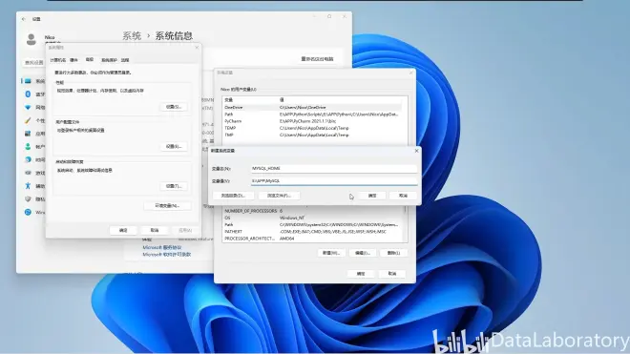Click system variables 删除(L) (Delete) button
The image size is (630, 354).
pos(393,253)
